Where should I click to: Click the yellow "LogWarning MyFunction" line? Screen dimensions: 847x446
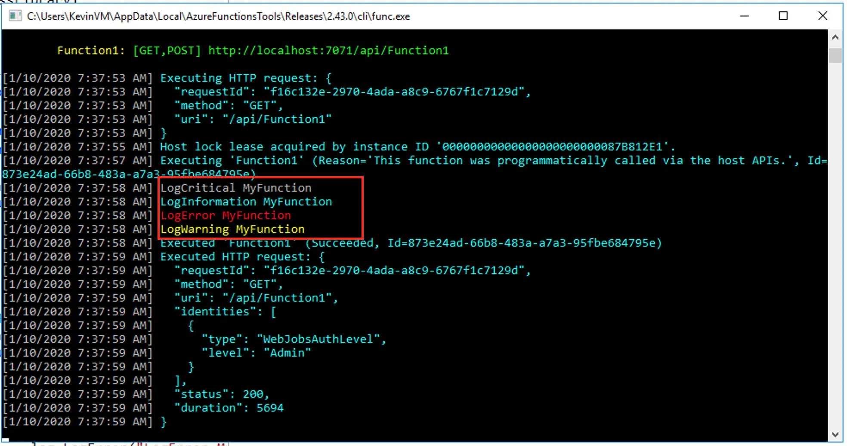[232, 229]
